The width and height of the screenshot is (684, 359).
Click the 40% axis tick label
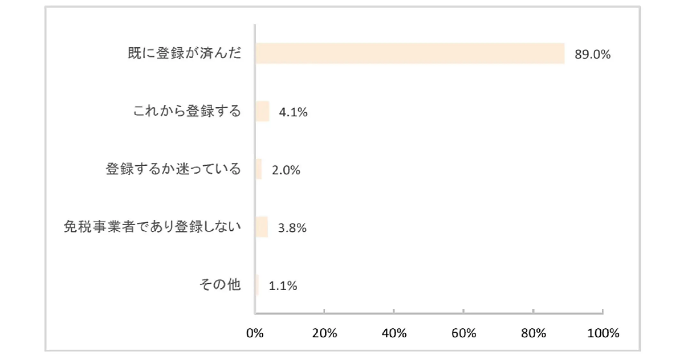tap(394, 334)
